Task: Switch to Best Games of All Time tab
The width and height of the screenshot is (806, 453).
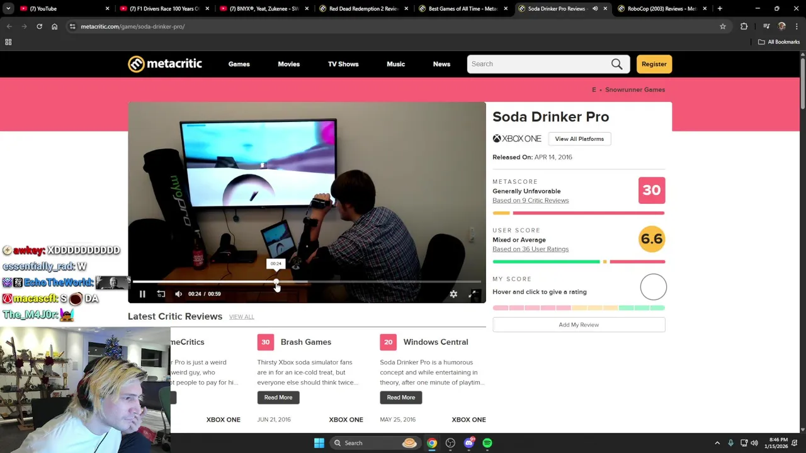Action: 463,9
